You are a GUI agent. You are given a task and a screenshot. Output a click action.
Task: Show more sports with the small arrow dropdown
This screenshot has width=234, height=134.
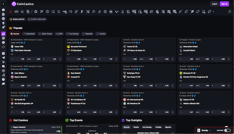point(213,12)
